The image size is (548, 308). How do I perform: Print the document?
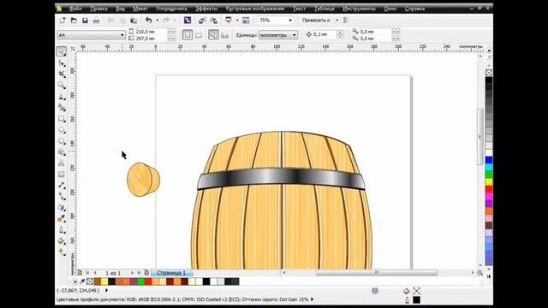(96, 21)
